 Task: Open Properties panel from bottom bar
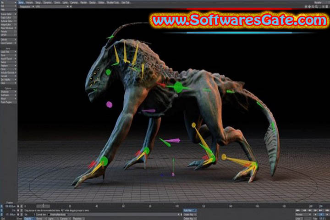(78, 219)
